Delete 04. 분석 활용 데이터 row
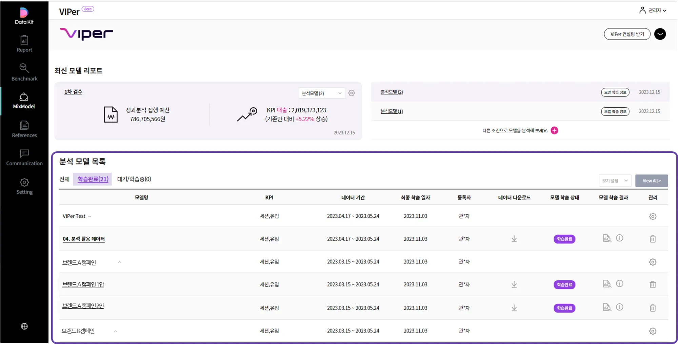 653,239
